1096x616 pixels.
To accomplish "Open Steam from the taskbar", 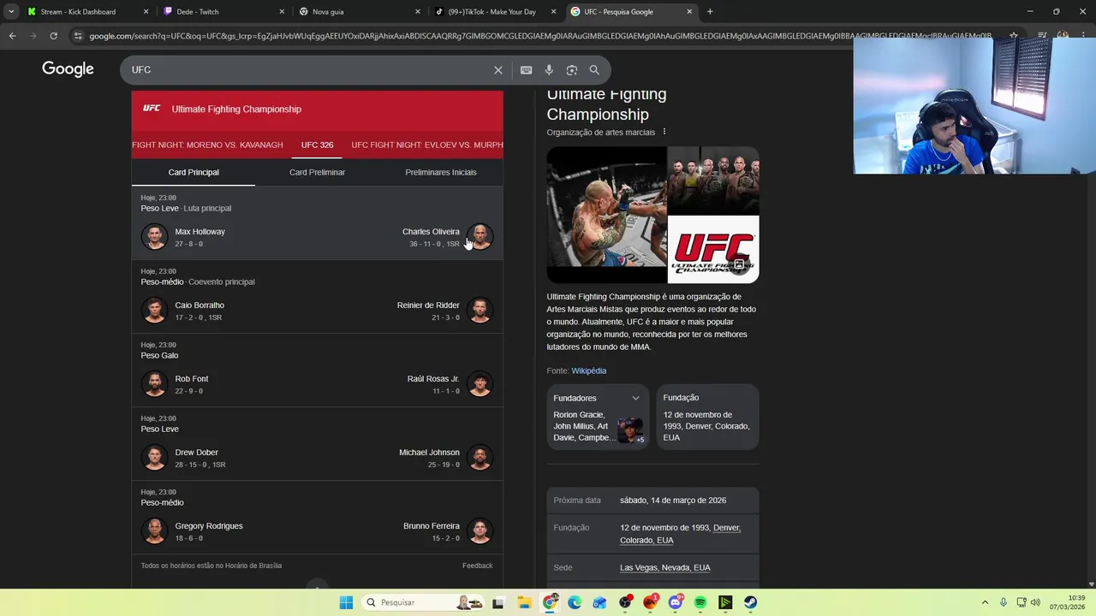I will (x=750, y=602).
